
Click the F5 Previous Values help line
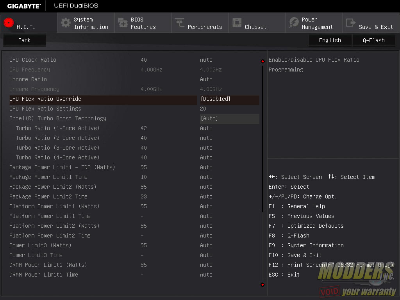point(302,216)
